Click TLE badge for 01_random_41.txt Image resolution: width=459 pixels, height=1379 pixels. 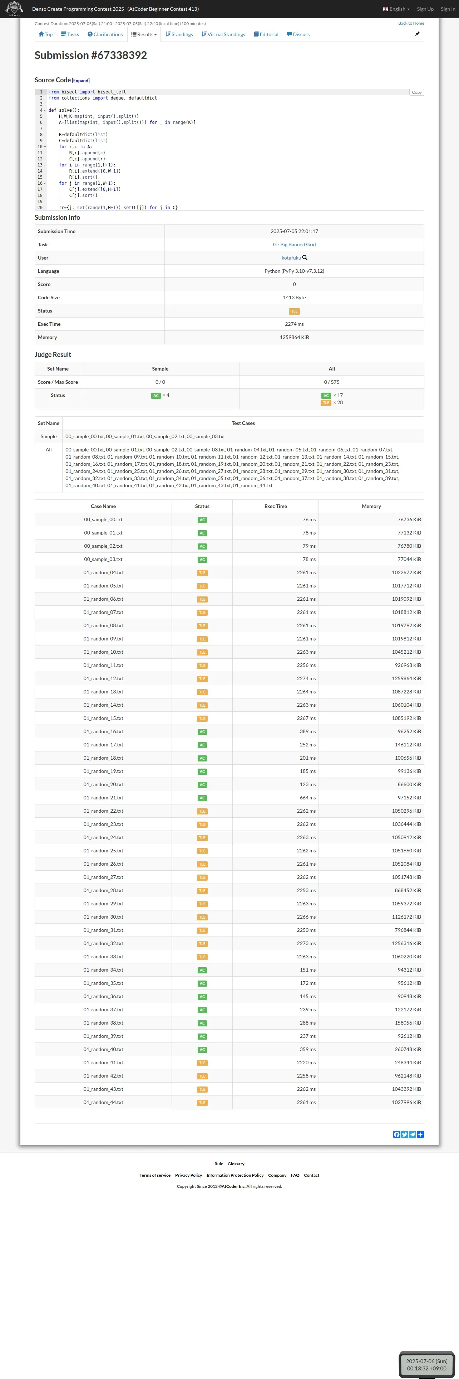tap(202, 1063)
